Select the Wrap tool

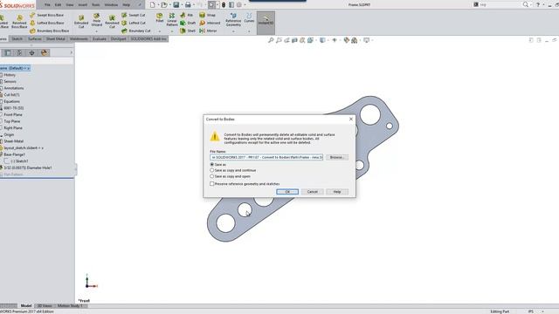207,15
